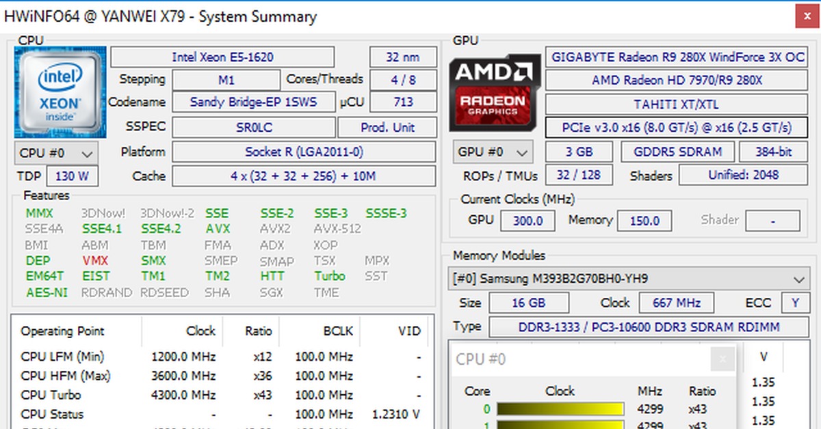Click the GIGABYTE Radeon R9 280X field
Screen dimensions: 821x429
coord(676,57)
